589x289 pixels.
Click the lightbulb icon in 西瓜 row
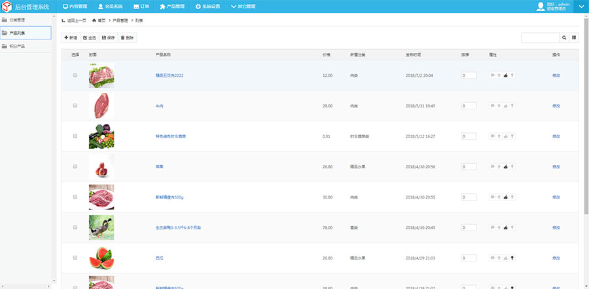(512, 258)
